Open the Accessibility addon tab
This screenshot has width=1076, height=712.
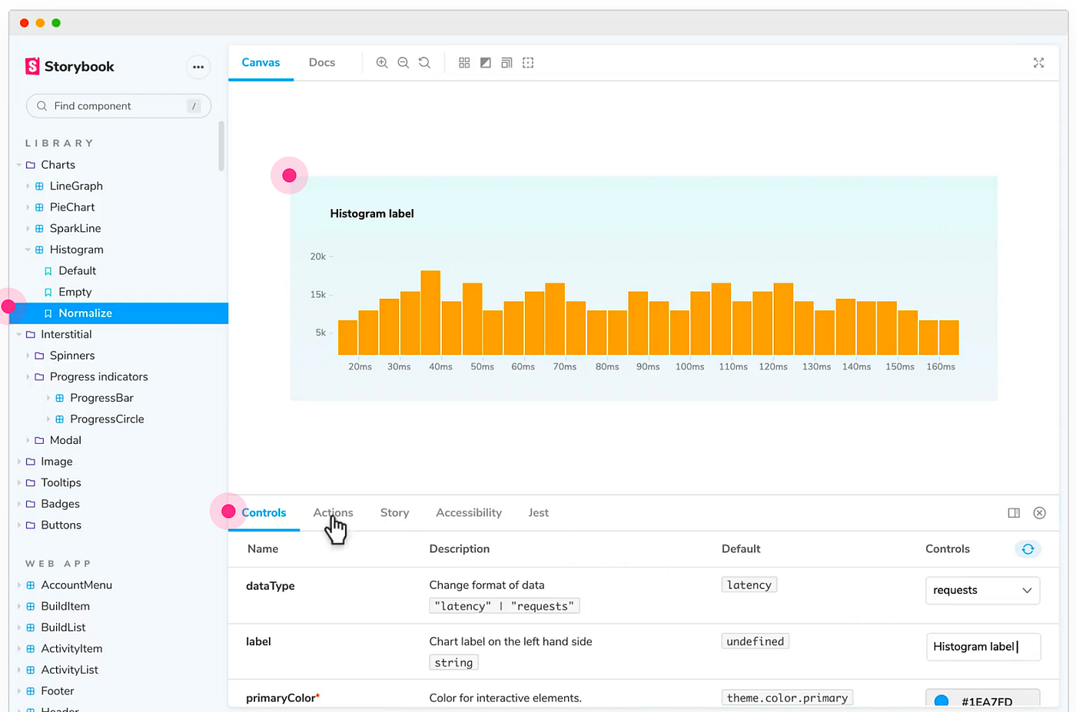[x=469, y=513]
